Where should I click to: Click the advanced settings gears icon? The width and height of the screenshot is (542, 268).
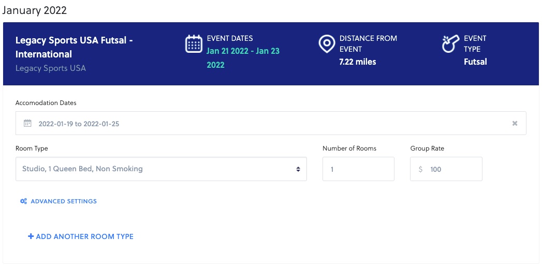click(23, 201)
